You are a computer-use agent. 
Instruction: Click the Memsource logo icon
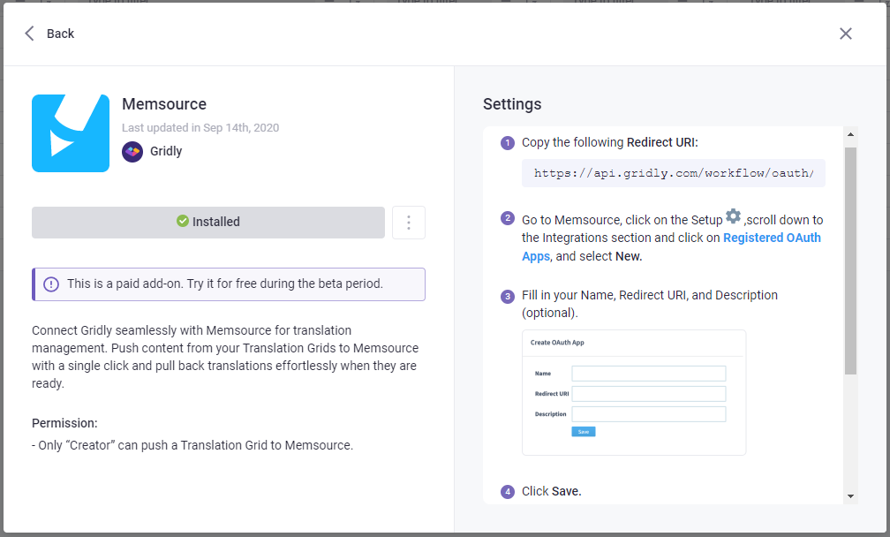(71, 133)
